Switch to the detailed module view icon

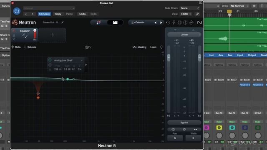pyautogui.click(x=115, y=22)
